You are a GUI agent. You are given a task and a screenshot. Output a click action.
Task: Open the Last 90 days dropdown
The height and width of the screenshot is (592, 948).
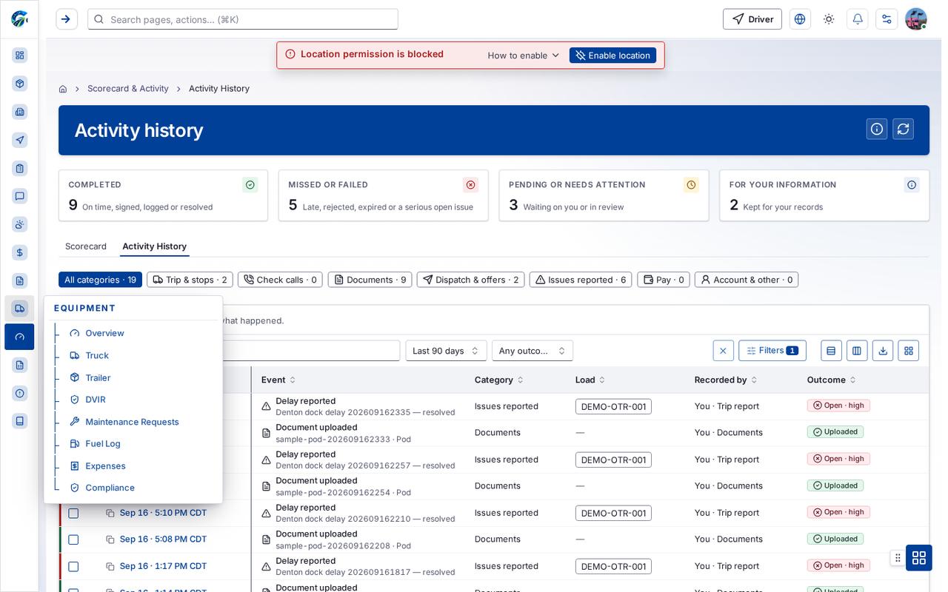[446, 351]
